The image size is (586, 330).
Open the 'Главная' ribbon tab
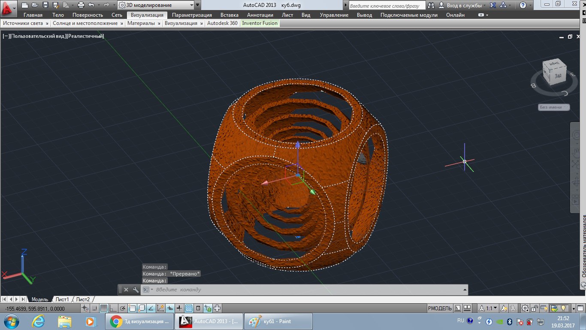pos(33,15)
